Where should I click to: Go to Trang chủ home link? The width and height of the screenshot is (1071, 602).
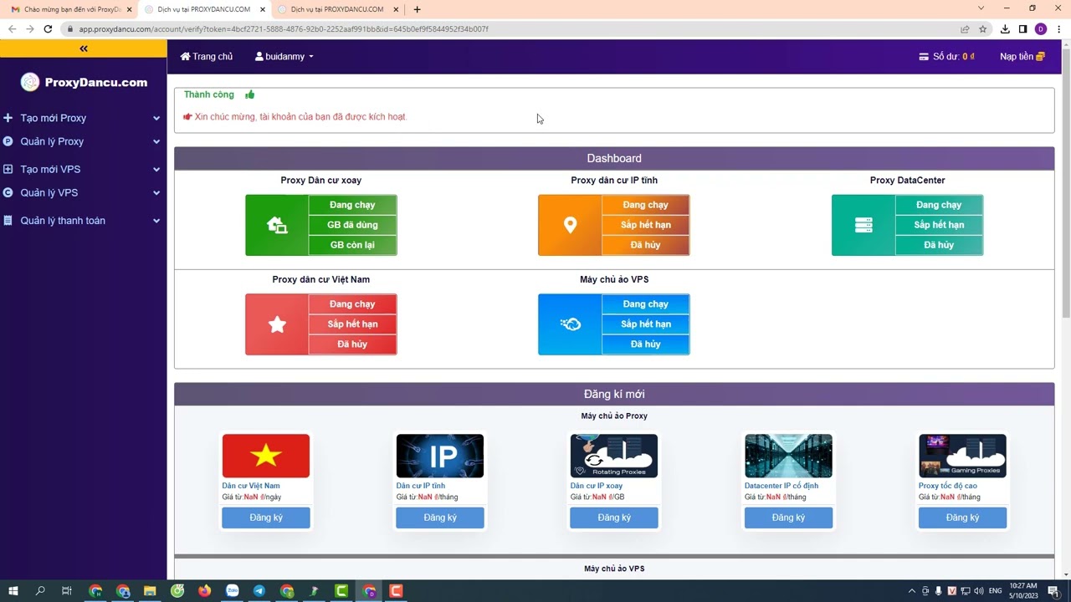point(207,57)
